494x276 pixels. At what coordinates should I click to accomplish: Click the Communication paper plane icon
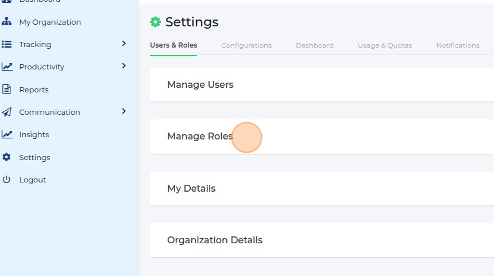coord(7,112)
